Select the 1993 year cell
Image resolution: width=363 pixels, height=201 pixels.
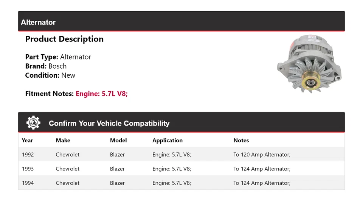click(x=28, y=169)
